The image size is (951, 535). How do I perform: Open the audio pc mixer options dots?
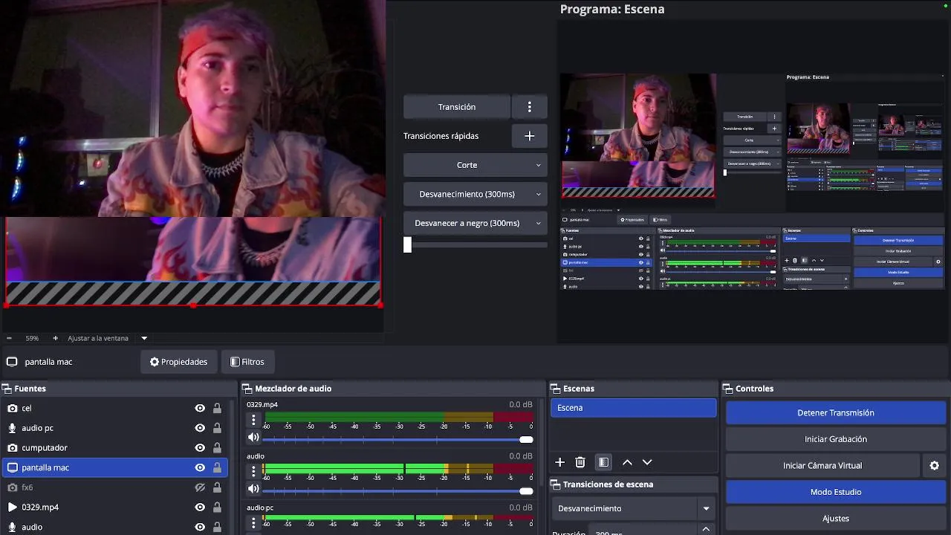(x=253, y=522)
